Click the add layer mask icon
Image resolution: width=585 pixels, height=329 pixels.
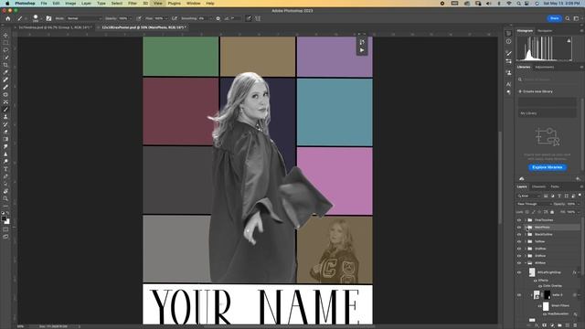coord(545,325)
